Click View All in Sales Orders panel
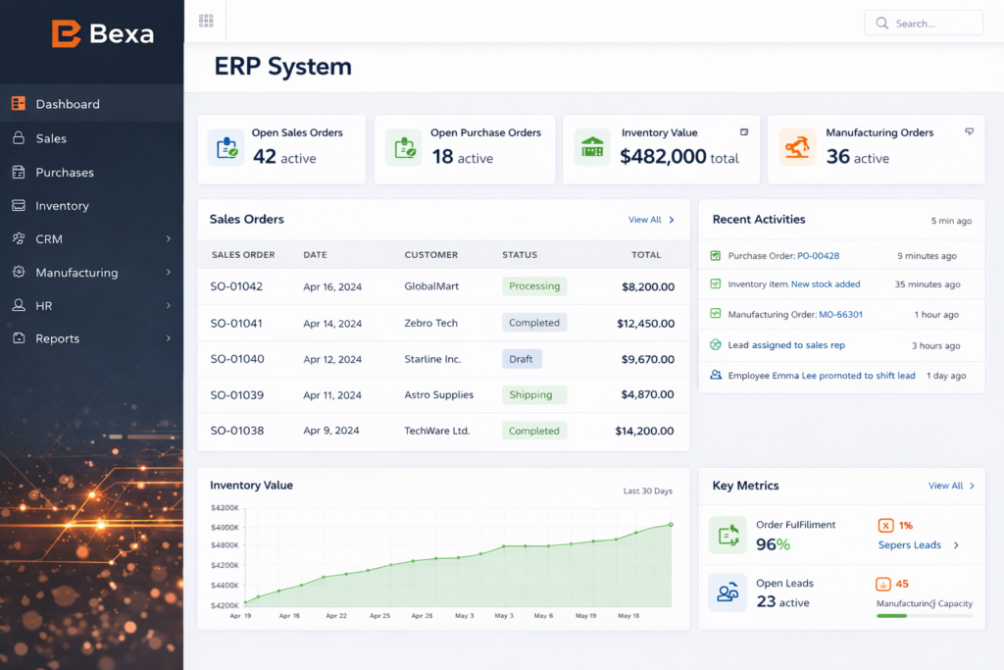 (650, 220)
